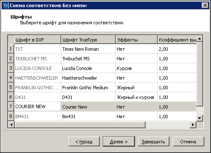The image size is (211, 153).
Task: Click the FRANKLIN GOTHIC DXF font cell
Action: (37, 88)
